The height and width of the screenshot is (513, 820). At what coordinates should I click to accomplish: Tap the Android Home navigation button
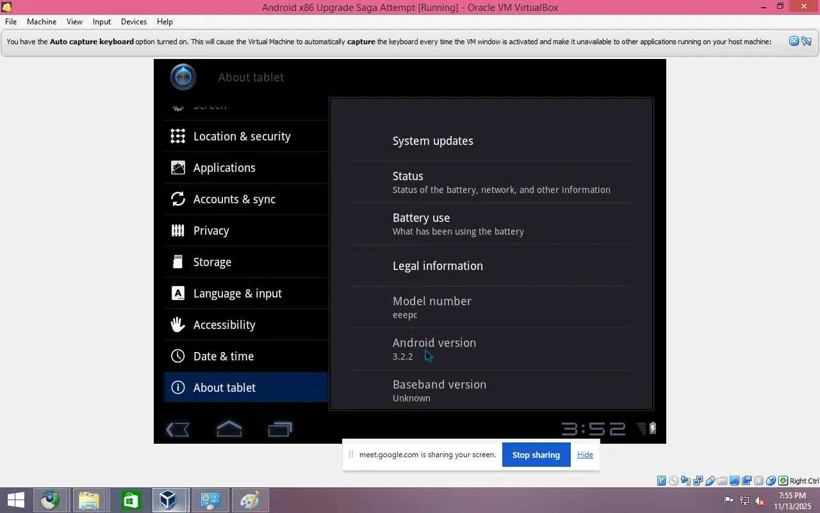[x=229, y=428]
